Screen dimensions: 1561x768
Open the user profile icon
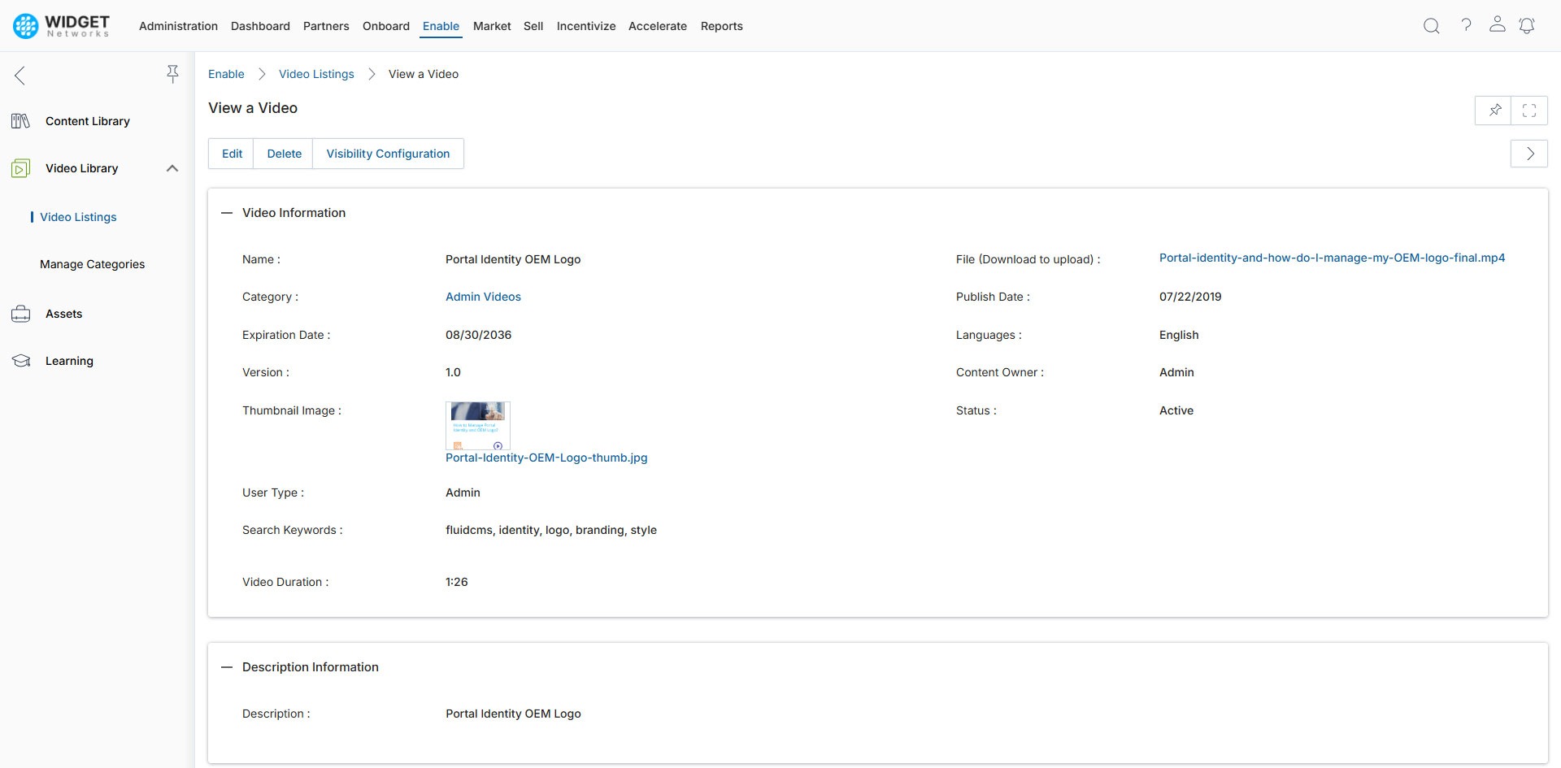[x=1498, y=25]
